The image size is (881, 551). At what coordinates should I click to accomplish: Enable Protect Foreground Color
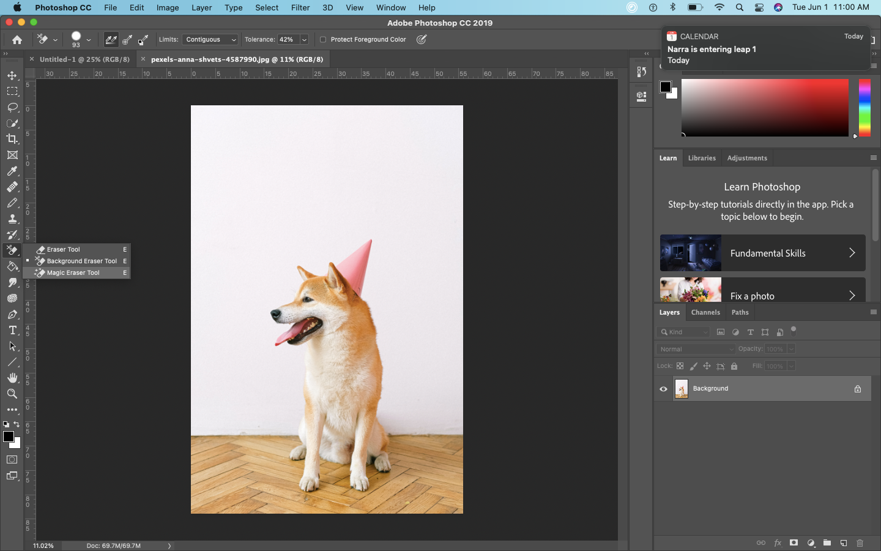tap(323, 39)
